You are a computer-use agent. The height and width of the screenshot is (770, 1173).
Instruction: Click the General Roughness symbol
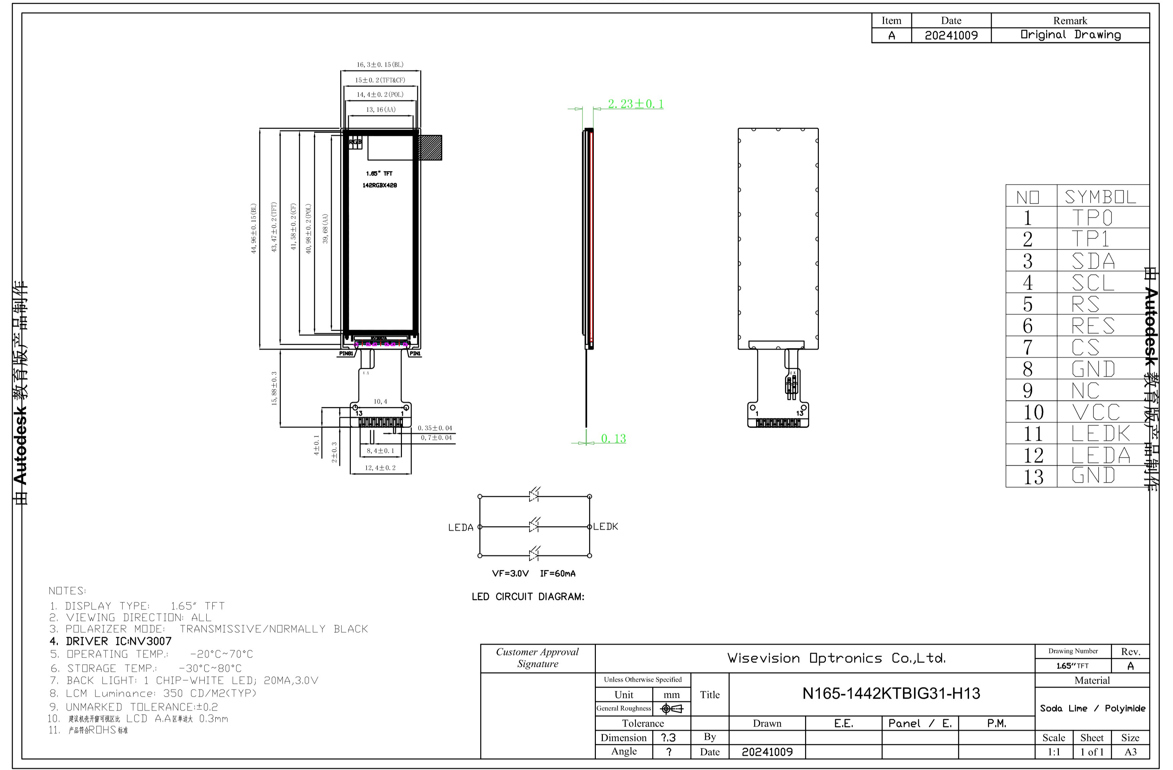click(x=671, y=709)
